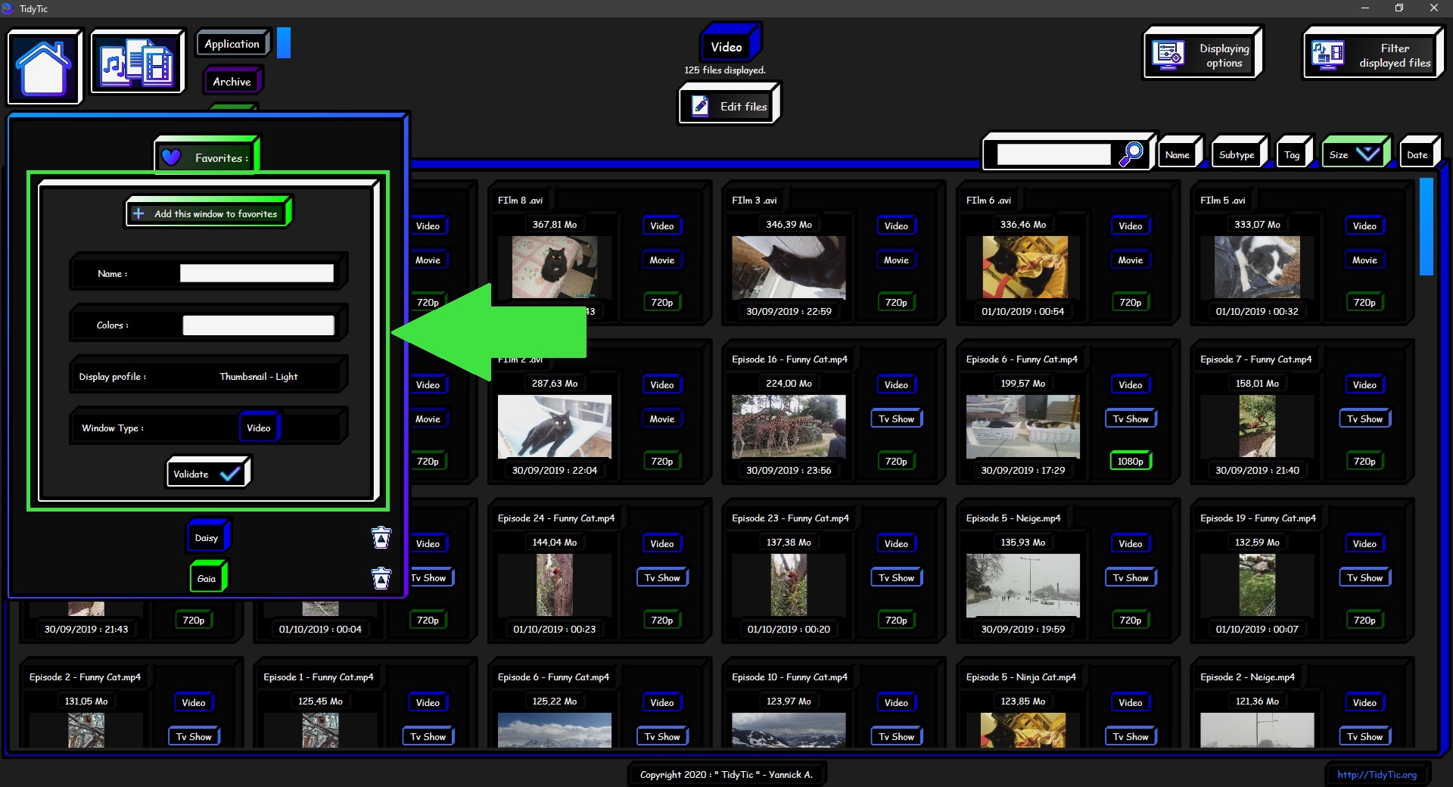Click the magnifying glass search icon
1453x787 pixels.
(1131, 154)
